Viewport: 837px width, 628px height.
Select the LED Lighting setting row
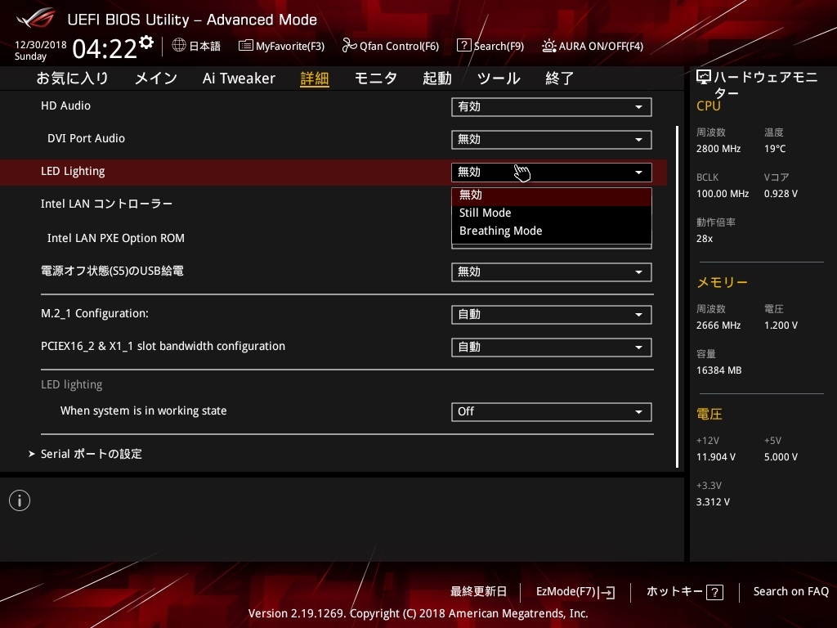pos(333,172)
